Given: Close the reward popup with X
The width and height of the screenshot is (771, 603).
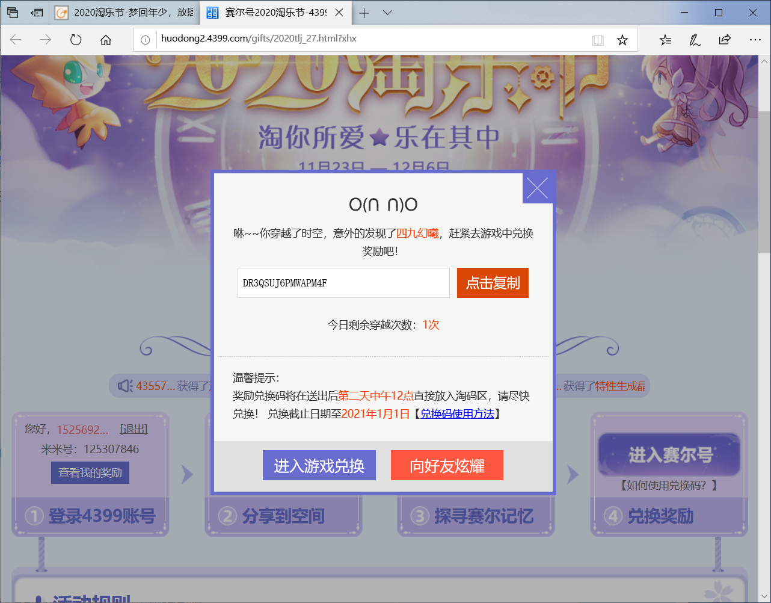Looking at the screenshot, I should click(537, 188).
